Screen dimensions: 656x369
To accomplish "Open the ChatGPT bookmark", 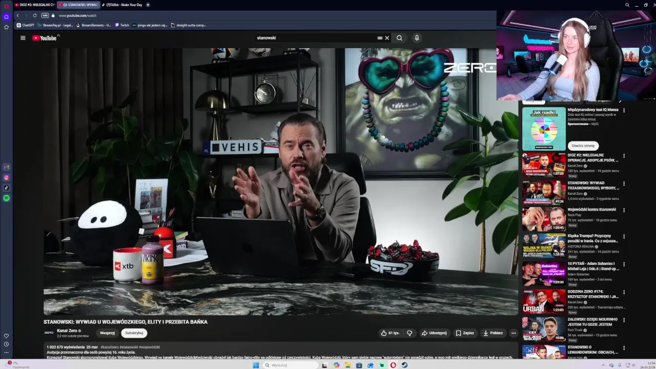I will click(x=26, y=25).
